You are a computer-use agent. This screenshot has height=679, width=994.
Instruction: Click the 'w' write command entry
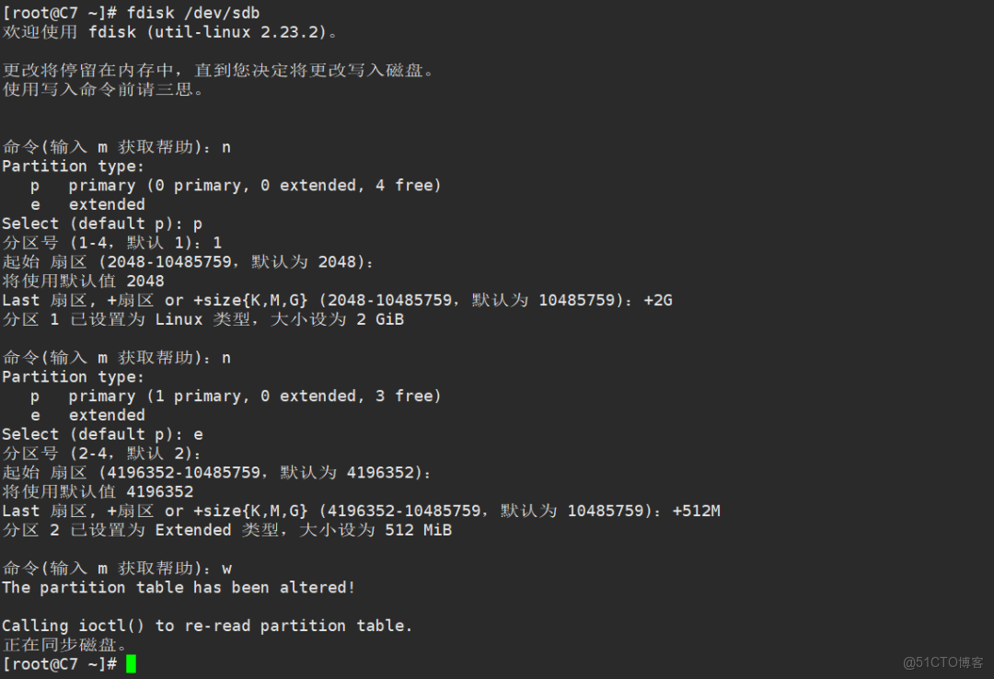pyautogui.click(x=226, y=569)
